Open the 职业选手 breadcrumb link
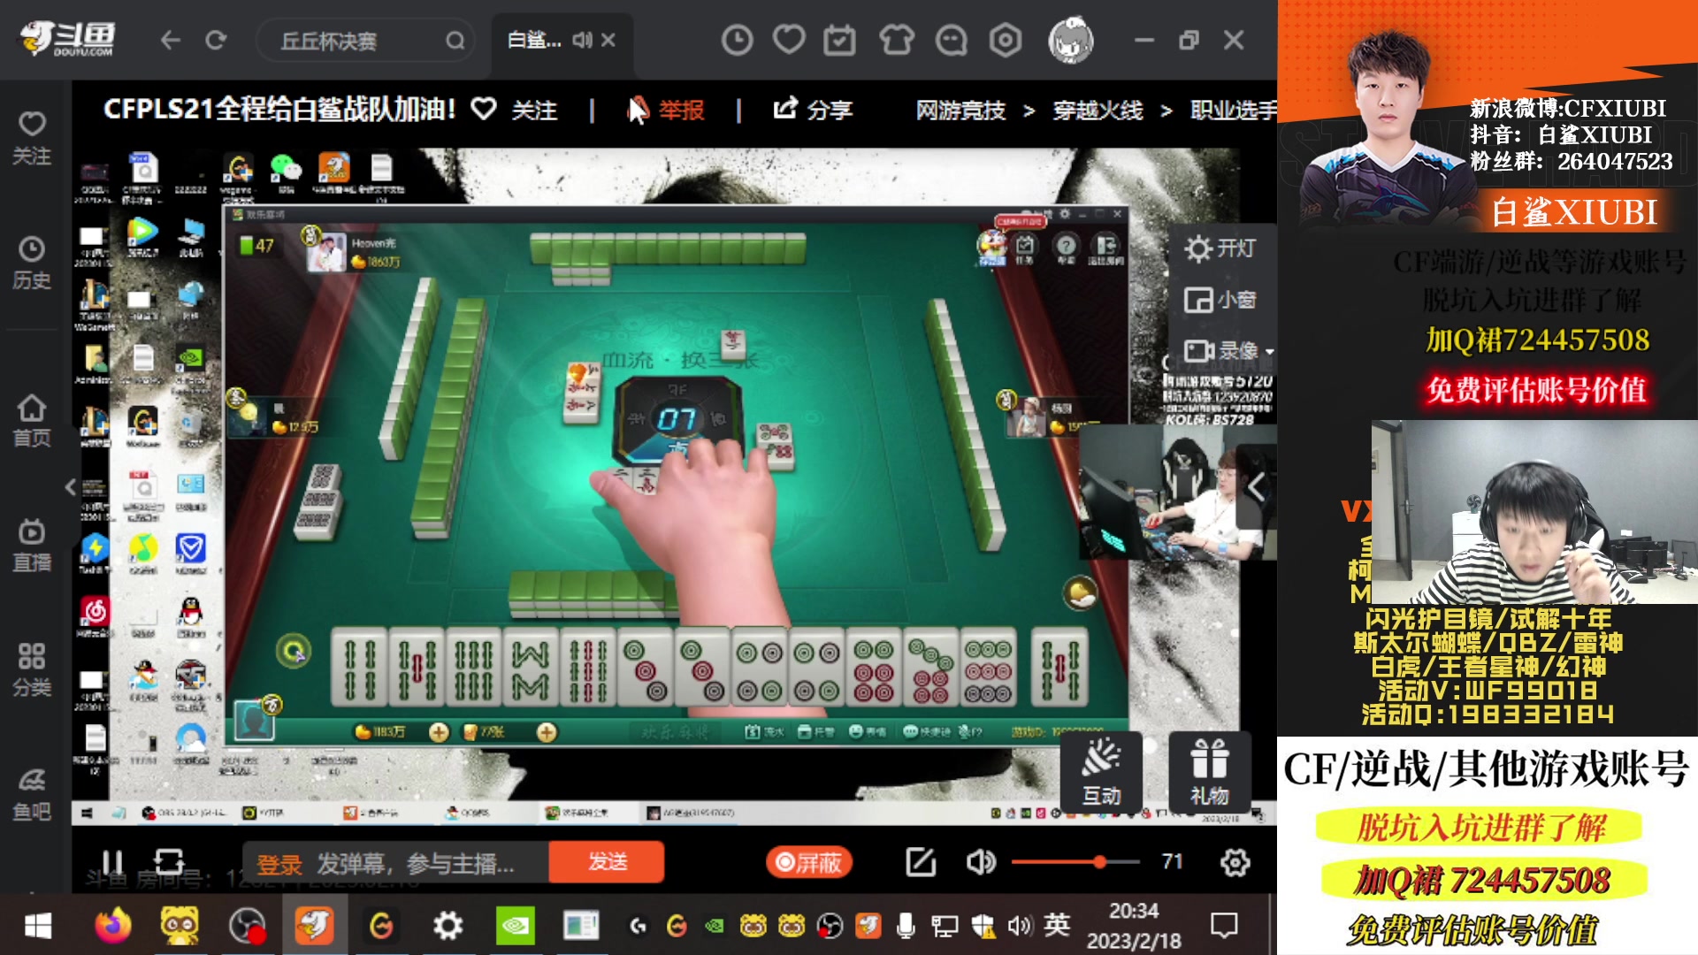This screenshot has width=1698, height=955. (x=1233, y=110)
